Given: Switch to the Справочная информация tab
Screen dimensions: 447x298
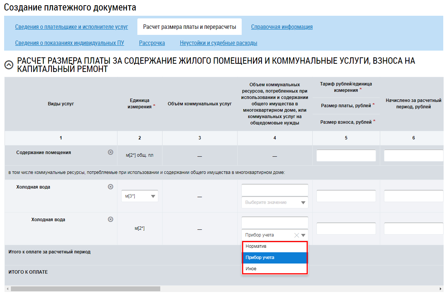Looking at the screenshot, I should (281, 27).
